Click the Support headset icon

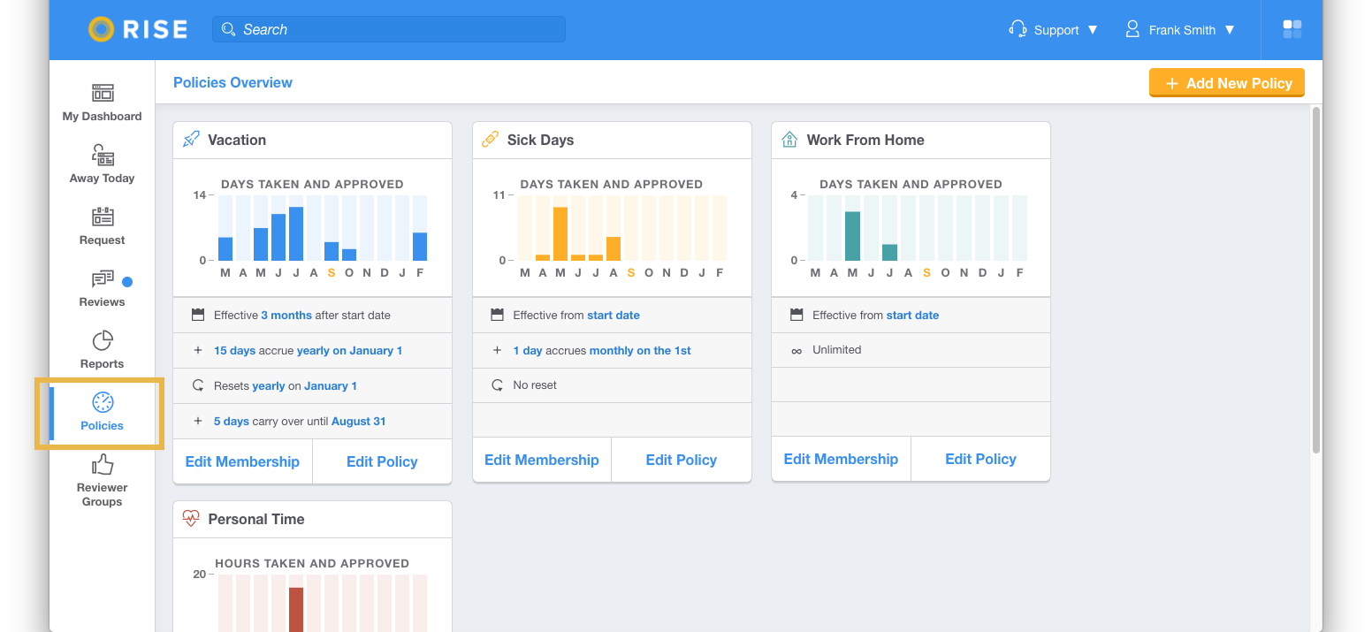click(1018, 29)
